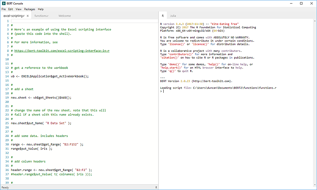Select the R shell tab
The height and width of the screenshot is (190, 317).
(x=162, y=16)
